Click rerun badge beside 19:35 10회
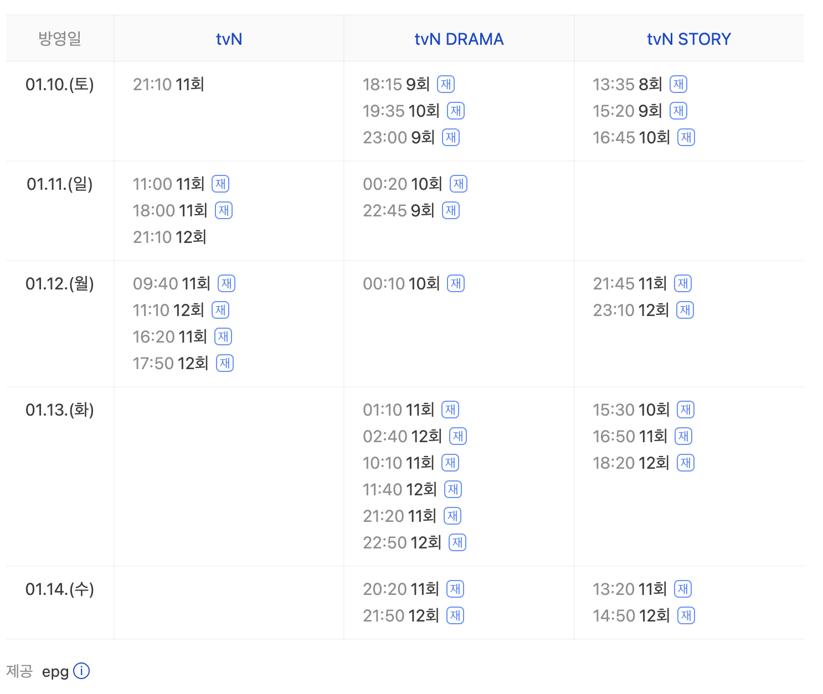The image size is (823, 694). pos(456,111)
